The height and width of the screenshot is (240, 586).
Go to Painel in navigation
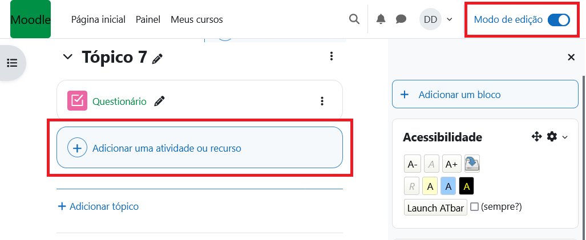tap(148, 19)
